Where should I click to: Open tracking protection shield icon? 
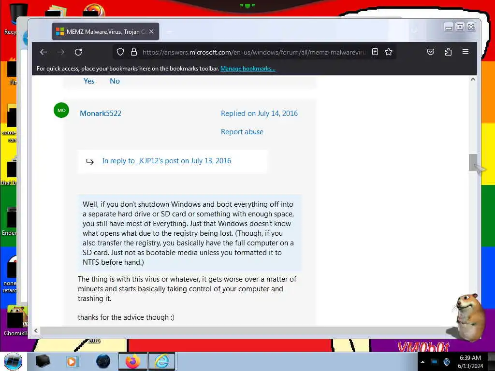tap(120, 52)
